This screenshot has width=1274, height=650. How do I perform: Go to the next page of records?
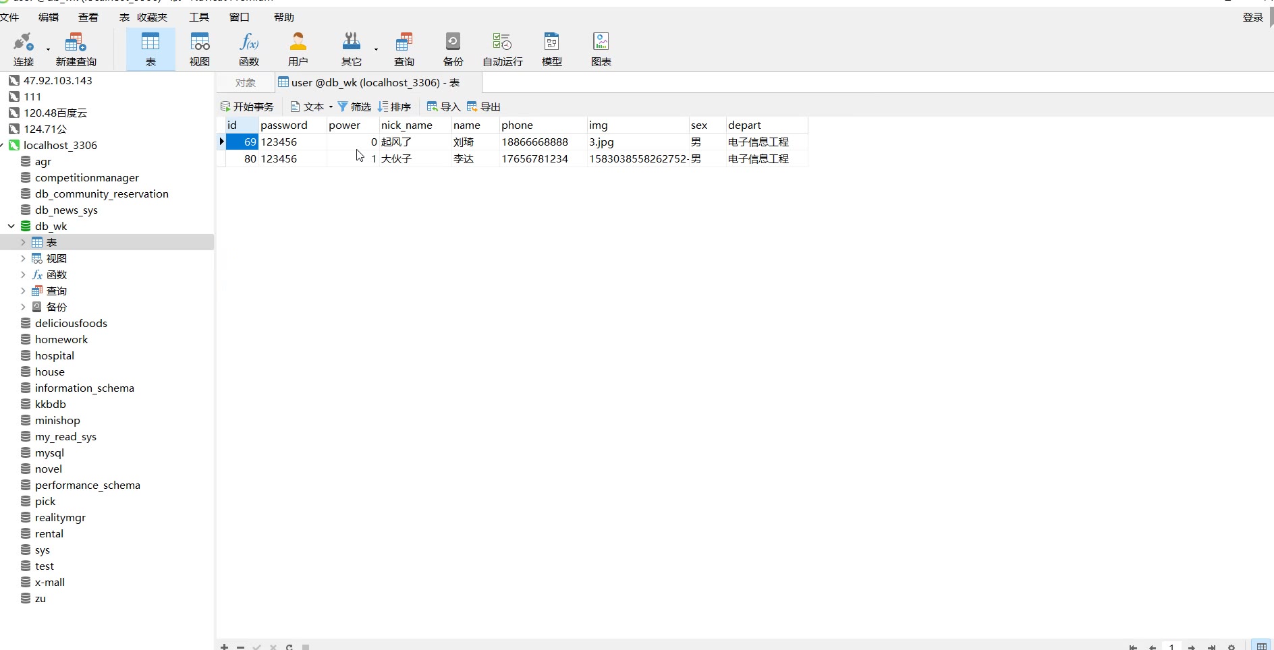(1192, 647)
